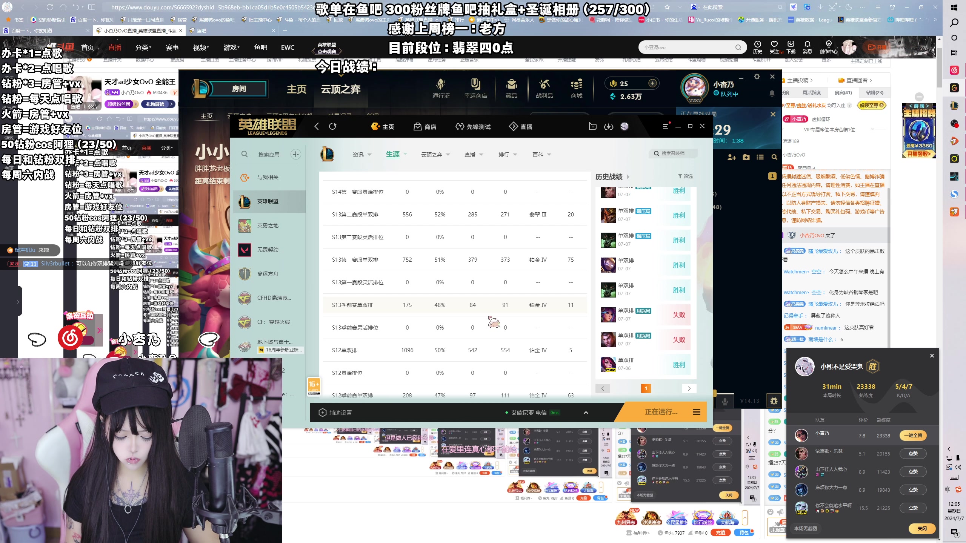Add friend in League social panel
966x543 pixels.
[732, 157]
